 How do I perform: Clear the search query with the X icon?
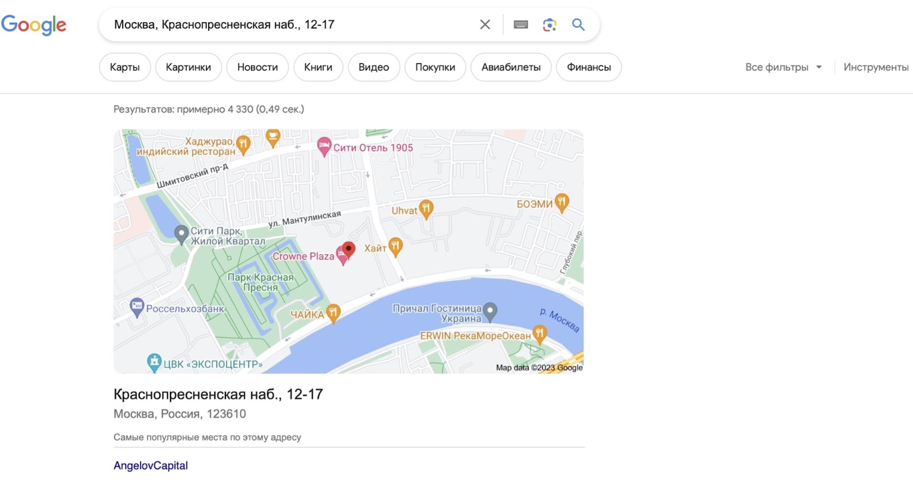click(x=485, y=25)
